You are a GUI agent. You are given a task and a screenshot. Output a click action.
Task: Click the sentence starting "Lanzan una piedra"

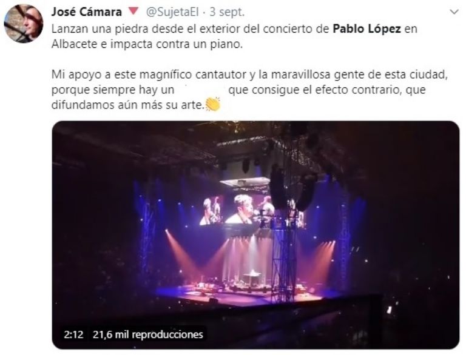(x=234, y=36)
